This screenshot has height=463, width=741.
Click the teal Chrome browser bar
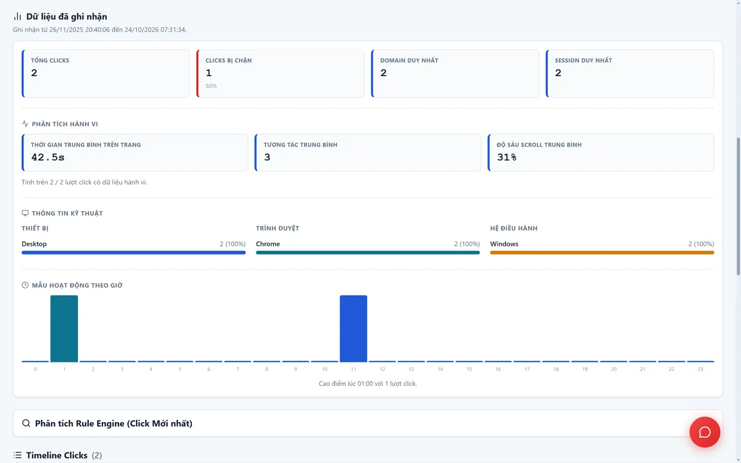pos(367,252)
